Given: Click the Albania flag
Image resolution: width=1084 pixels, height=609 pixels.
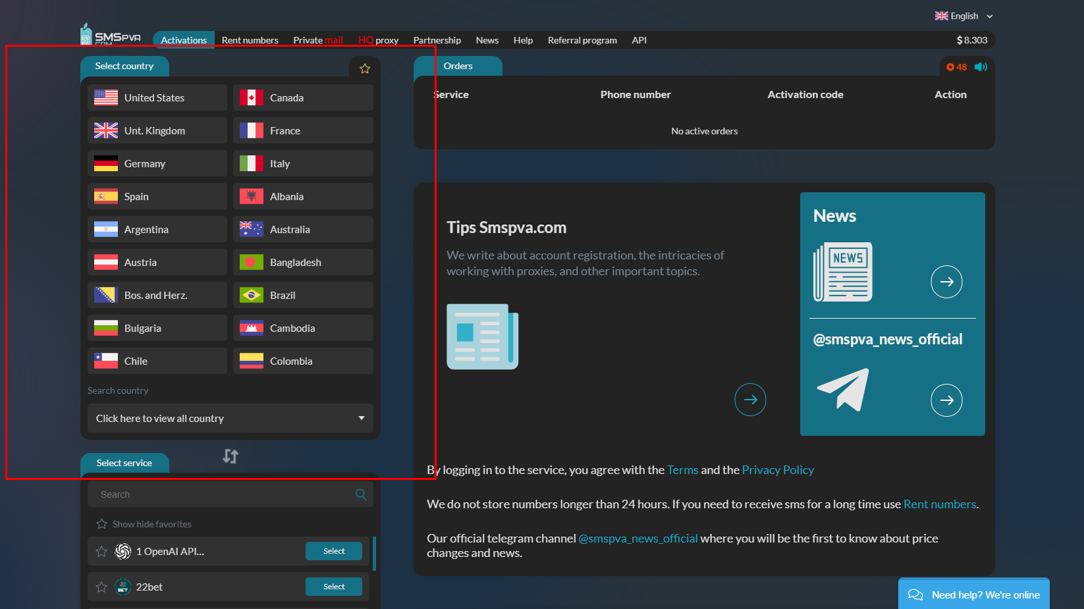Looking at the screenshot, I should (x=252, y=196).
